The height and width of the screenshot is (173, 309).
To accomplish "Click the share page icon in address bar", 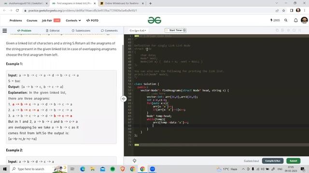I will [x=277, y=11].
